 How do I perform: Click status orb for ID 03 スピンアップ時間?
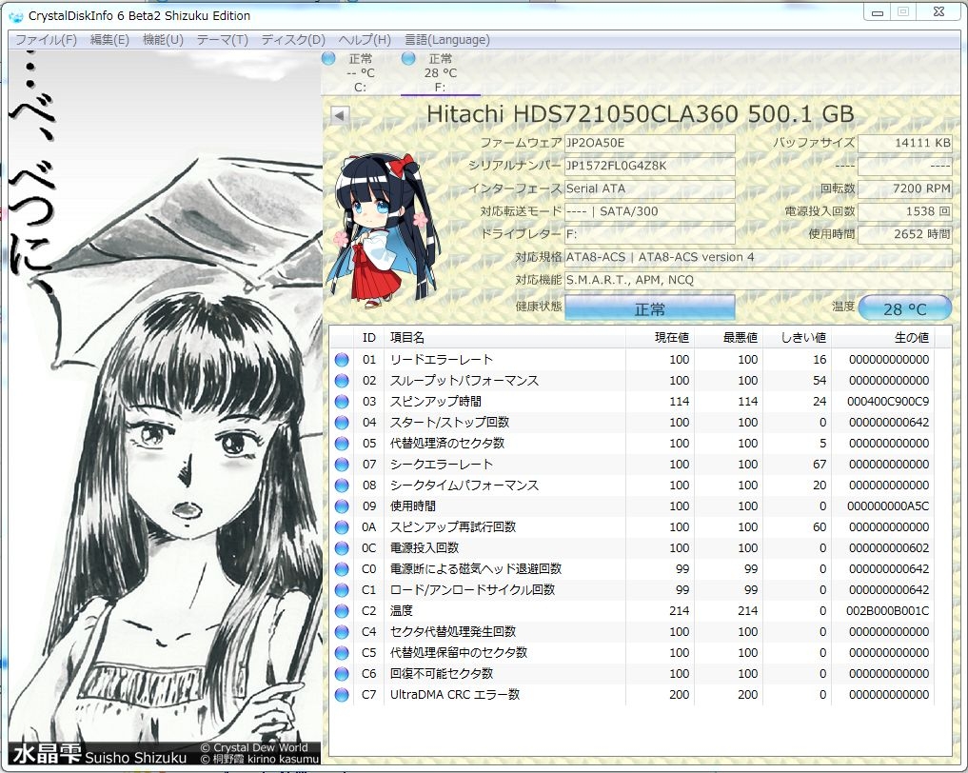click(342, 402)
